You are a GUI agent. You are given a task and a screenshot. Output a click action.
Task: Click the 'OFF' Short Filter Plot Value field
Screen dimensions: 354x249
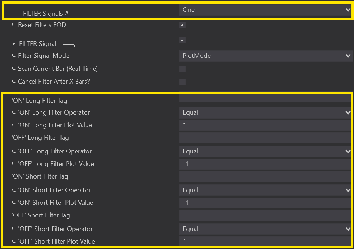(265, 241)
